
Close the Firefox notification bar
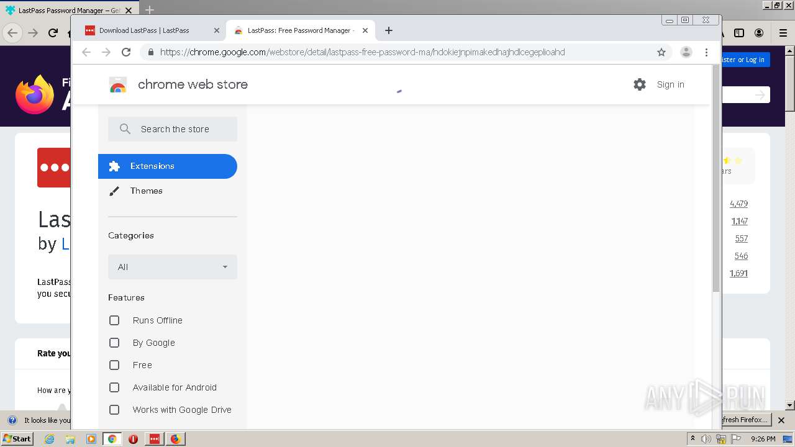point(782,420)
